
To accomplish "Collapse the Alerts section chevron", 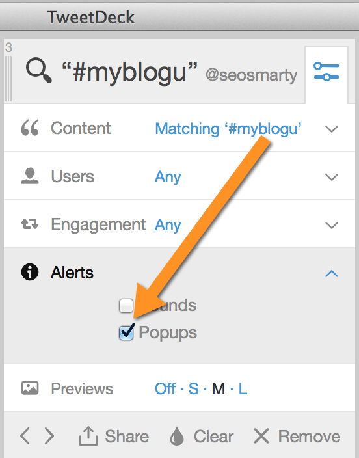I will 332,273.
